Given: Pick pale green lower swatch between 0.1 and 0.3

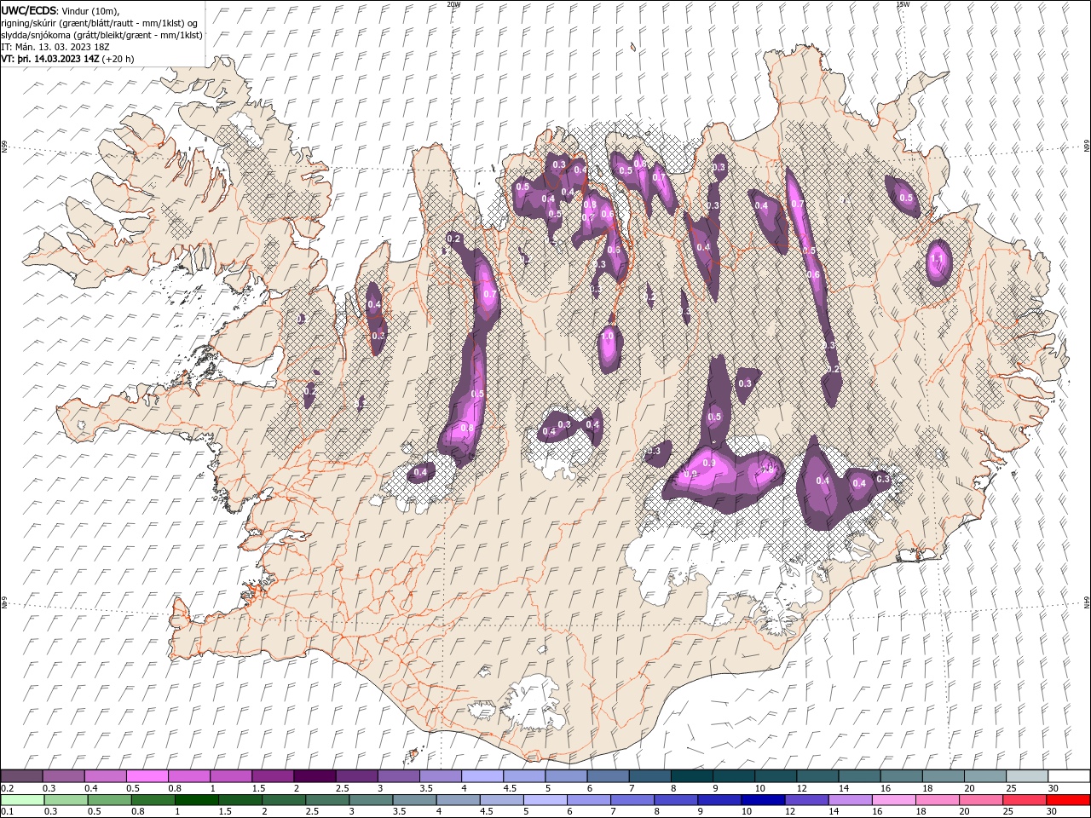Looking at the screenshot, I should pyautogui.click(x=22, y=800).
